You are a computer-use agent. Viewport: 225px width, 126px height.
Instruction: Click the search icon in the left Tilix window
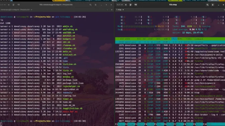click(x=90, y=5)
